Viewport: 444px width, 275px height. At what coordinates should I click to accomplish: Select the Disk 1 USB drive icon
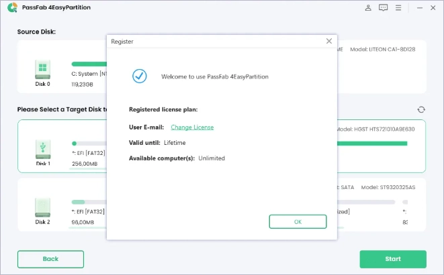tap(43, 149)
